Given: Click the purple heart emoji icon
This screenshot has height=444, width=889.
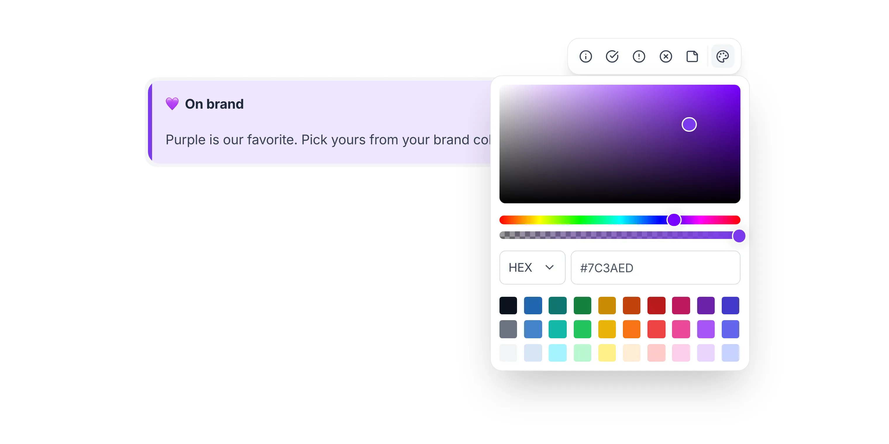Looking at the screenshot, I should (172, 104).
